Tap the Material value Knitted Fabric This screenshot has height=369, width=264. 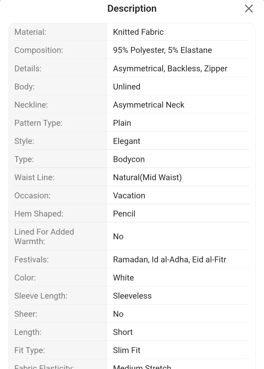(x=138, y=32)
